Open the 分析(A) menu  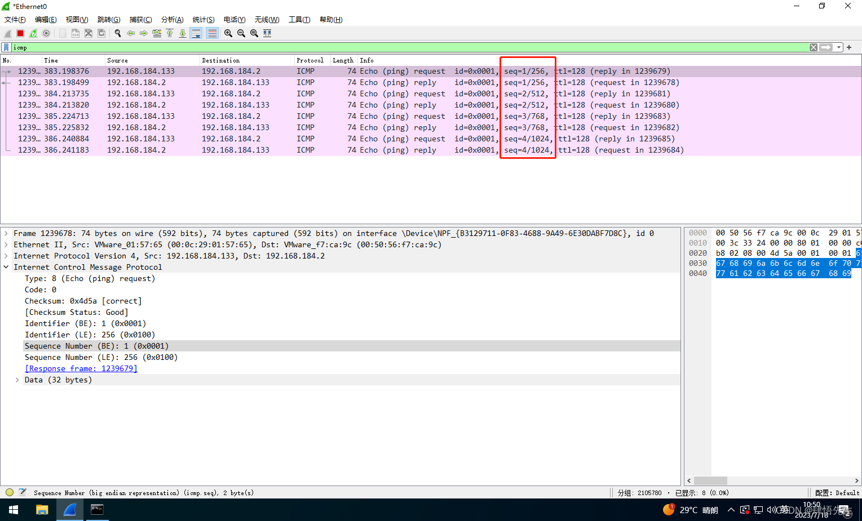(172, 20)
